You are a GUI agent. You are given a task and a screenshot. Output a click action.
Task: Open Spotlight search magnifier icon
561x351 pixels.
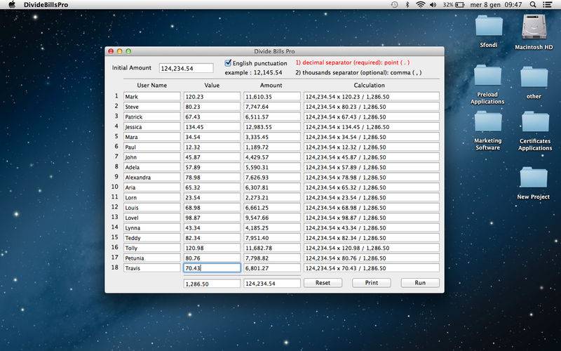(x=533, y=5)
